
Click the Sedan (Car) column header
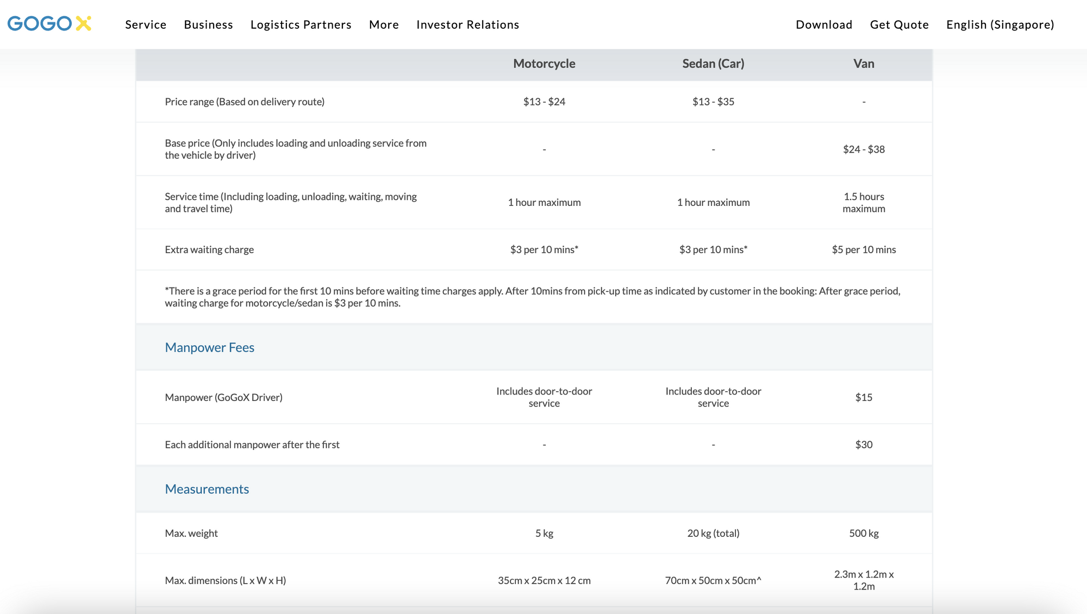(x=713, y=64)
